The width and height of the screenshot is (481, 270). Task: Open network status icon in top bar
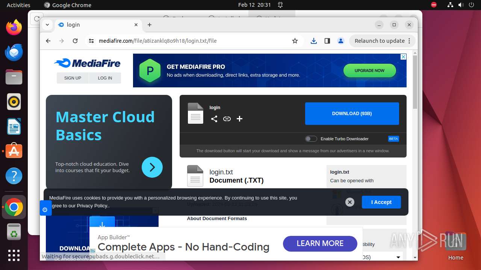tap(450, 5)
